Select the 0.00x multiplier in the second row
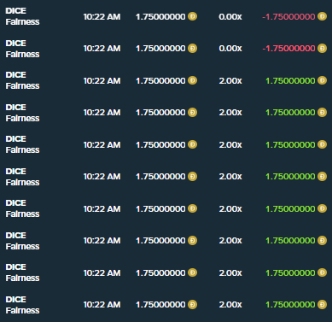332x322 pixels. click(x=230, y=49)
